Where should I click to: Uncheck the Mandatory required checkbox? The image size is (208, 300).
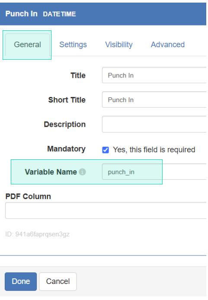(106, 150)
